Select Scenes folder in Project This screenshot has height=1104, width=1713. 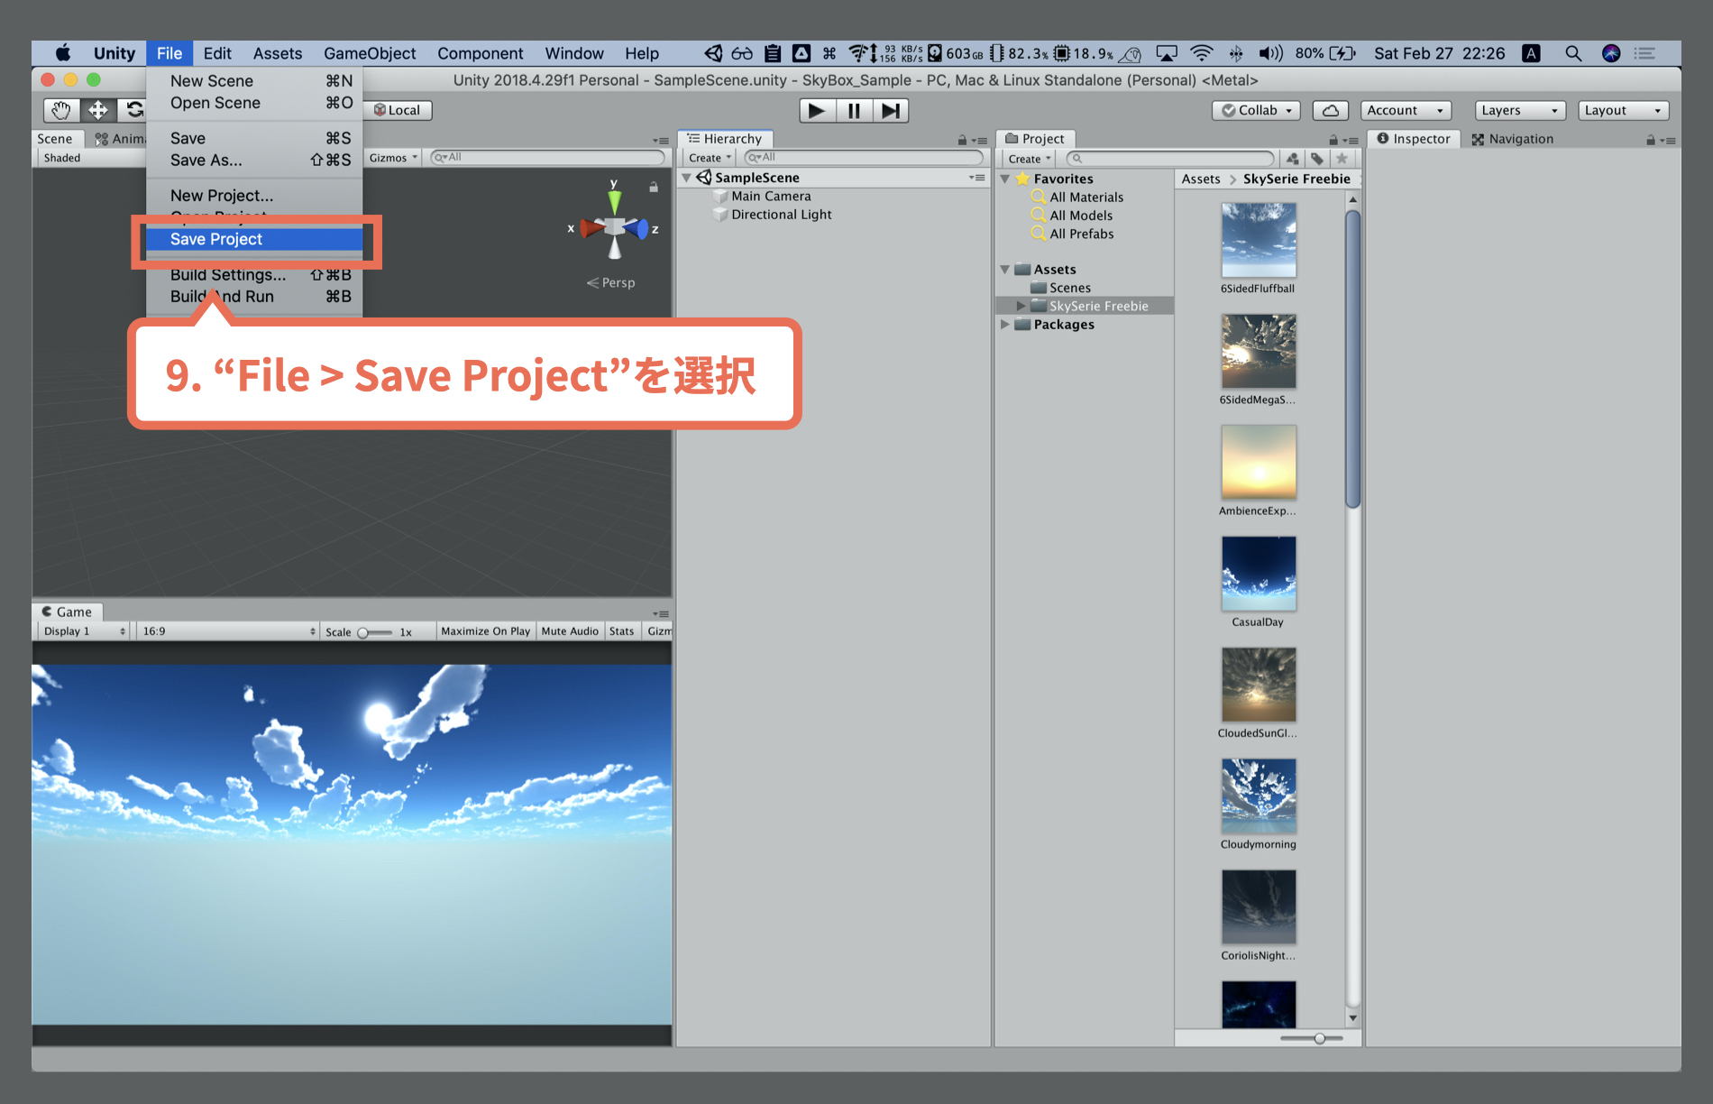[1069, 288]
